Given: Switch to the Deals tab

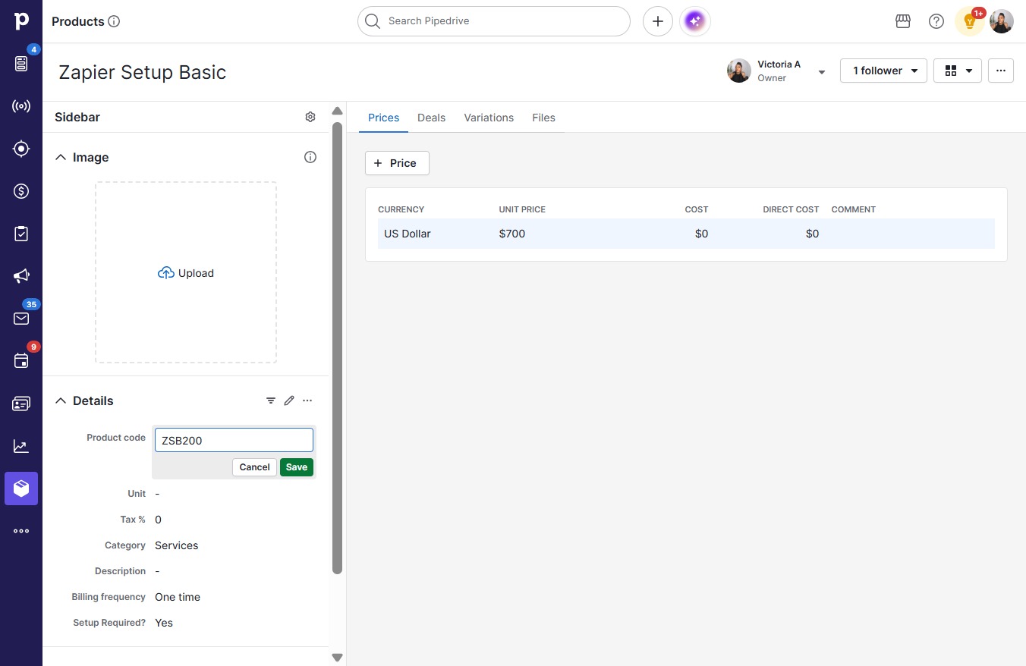Looking at the screenshot, I should (432, 118).
